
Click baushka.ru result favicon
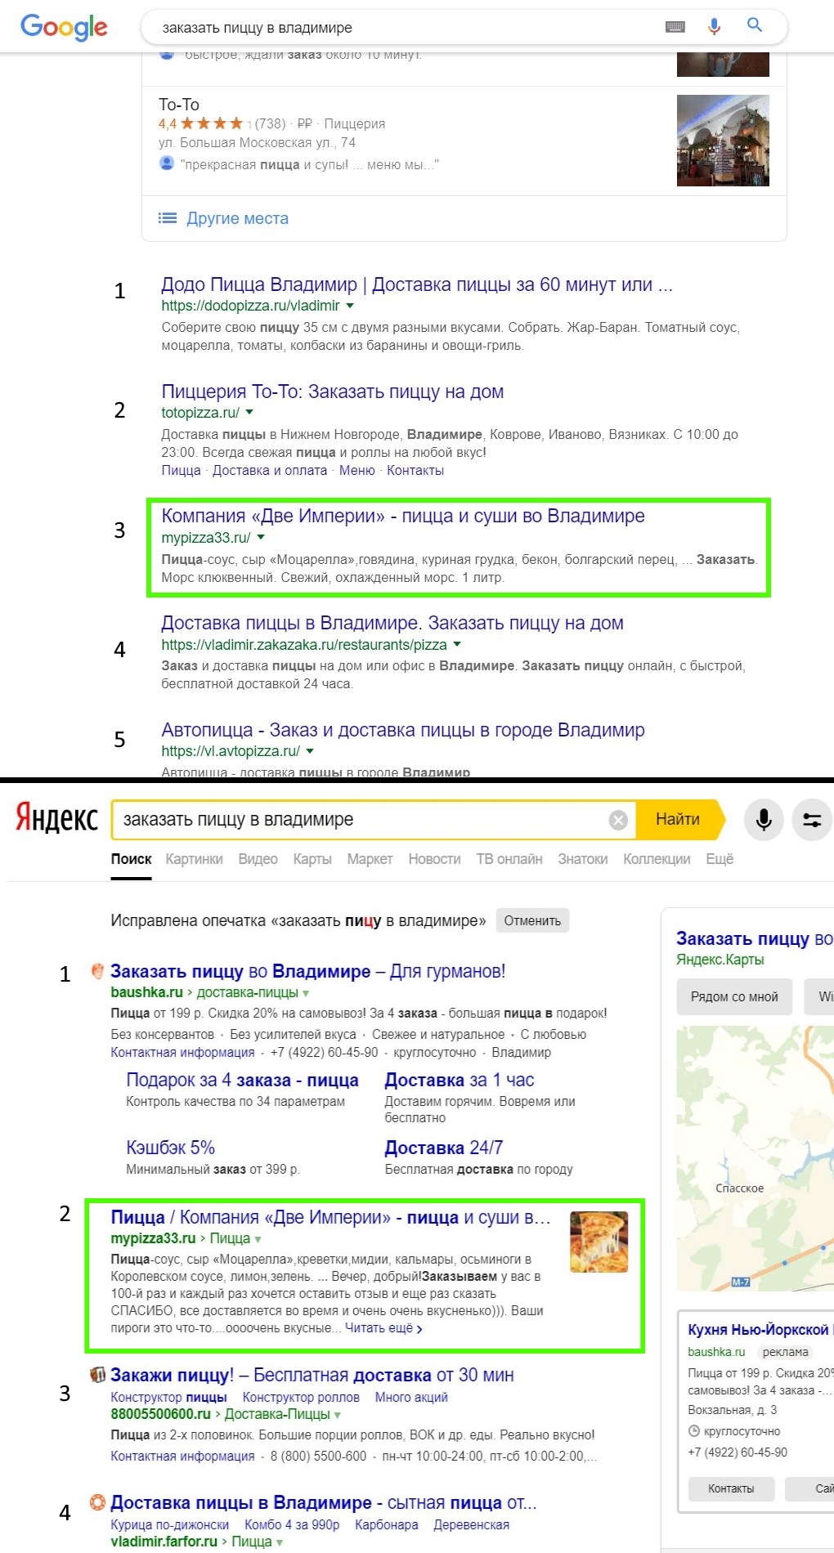pyautogui.click(x=97, y=971)
